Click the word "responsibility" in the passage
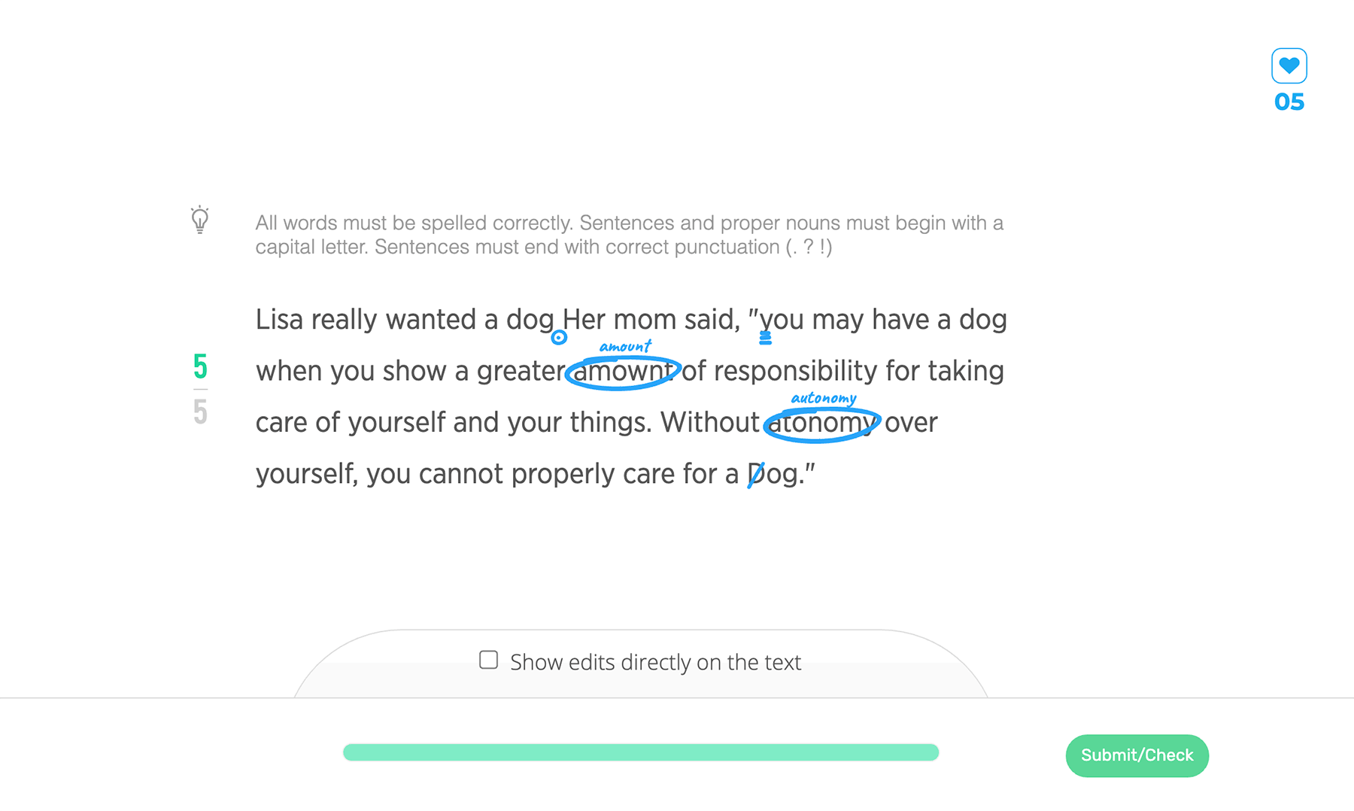The height and width of the screenshot is (811, 1354). click(794, 371)
